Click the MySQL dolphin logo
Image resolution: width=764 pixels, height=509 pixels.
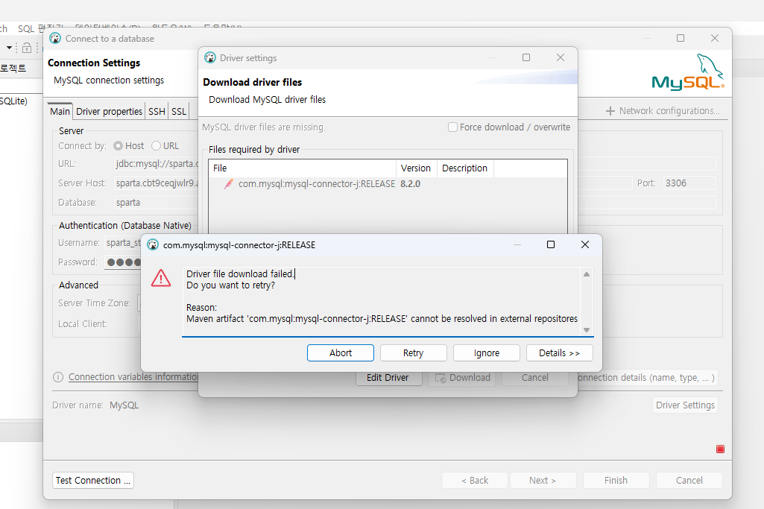(x=688, y=72)
